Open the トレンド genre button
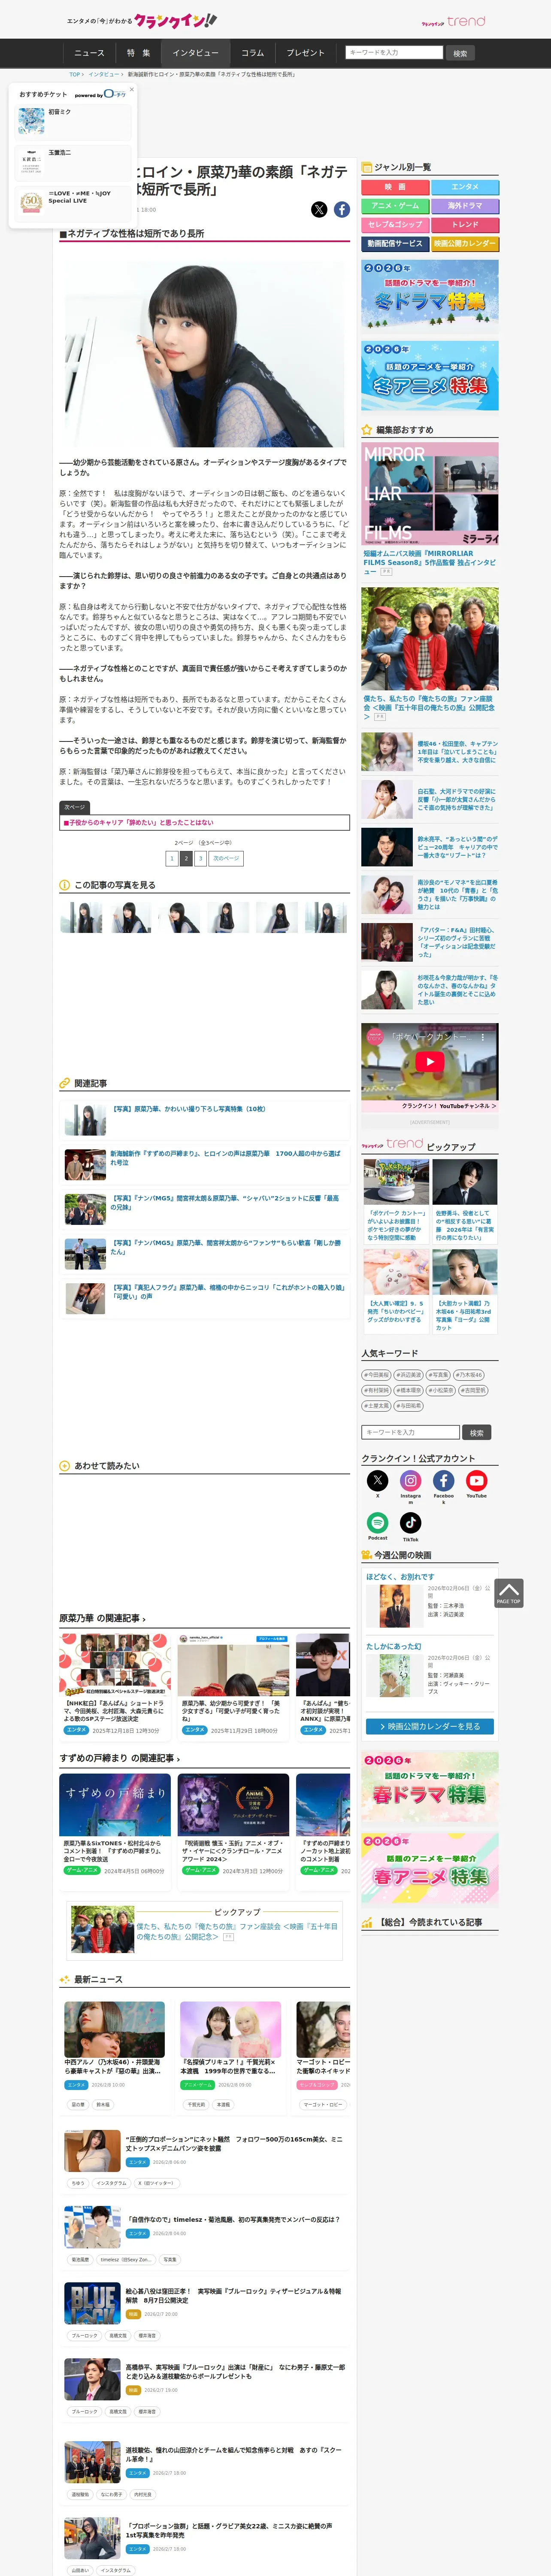The width and height of the screenshot is (551, 2576). pyautogui.click(x=465, y=225)
